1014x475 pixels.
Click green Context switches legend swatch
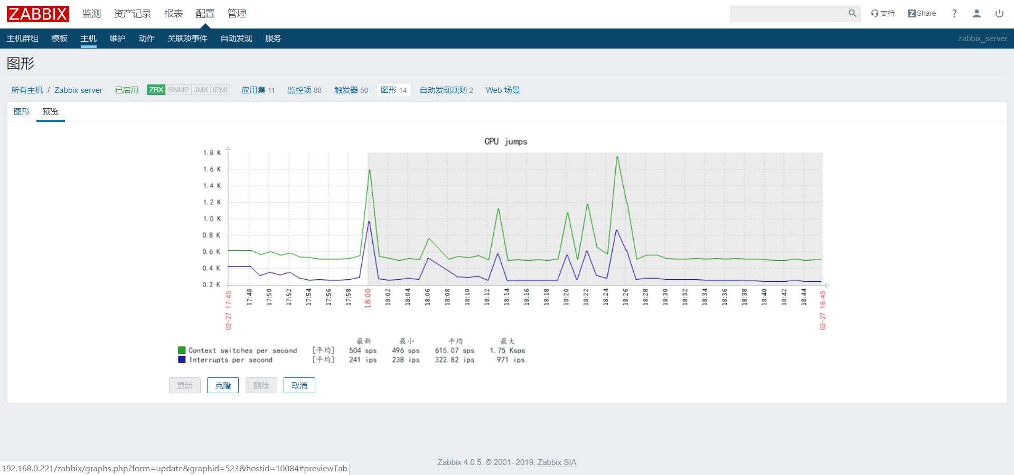coord(182,350)
